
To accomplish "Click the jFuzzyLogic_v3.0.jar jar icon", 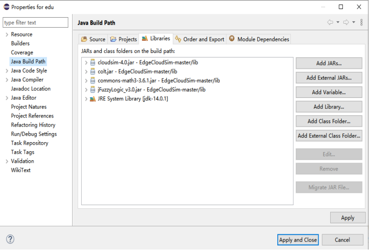I will (x=93, y=89).
